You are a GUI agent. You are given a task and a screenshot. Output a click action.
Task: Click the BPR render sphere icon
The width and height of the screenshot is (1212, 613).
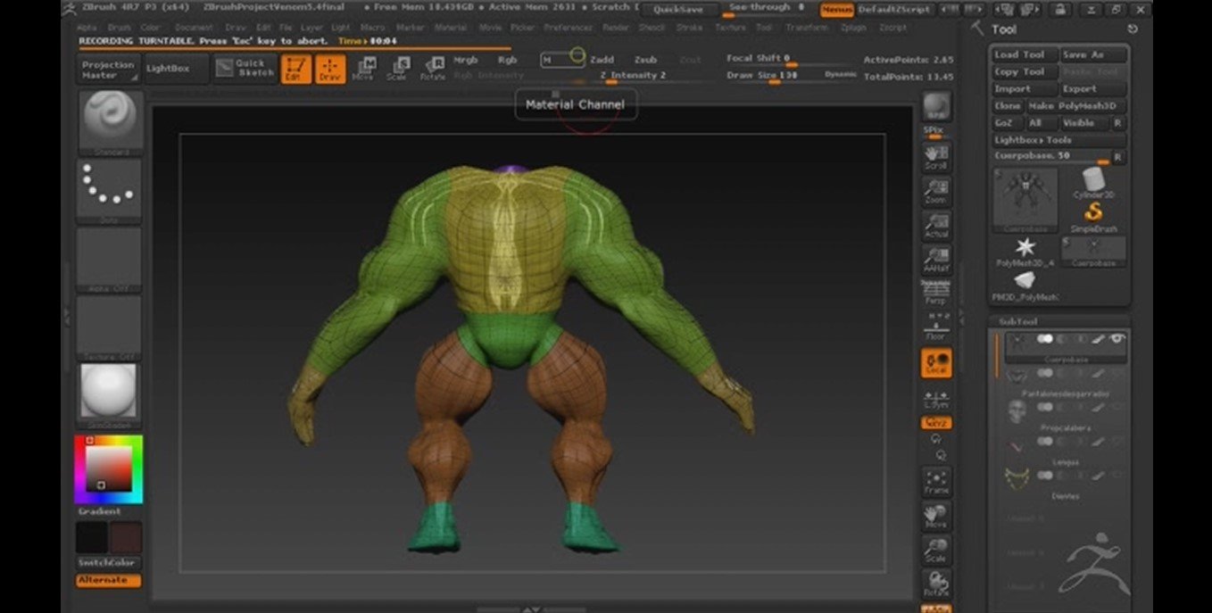935,107
